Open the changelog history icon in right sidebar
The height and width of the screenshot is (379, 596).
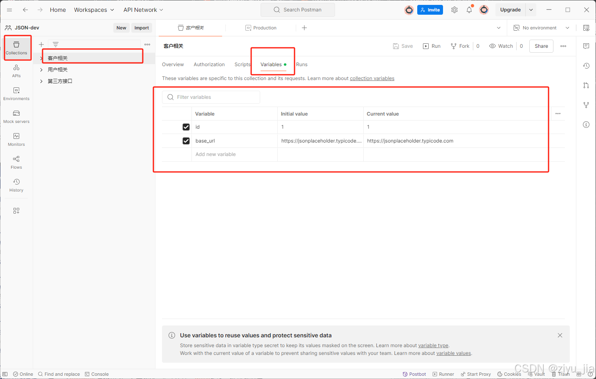pos(586,66)
